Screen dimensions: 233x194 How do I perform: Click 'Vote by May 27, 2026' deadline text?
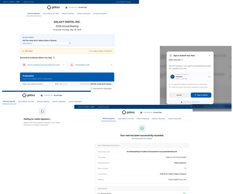pyautogui.click(x=100, y=51)
